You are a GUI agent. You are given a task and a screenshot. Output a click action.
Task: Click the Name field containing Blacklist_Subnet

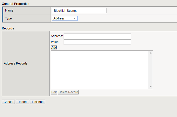(79, 11)
